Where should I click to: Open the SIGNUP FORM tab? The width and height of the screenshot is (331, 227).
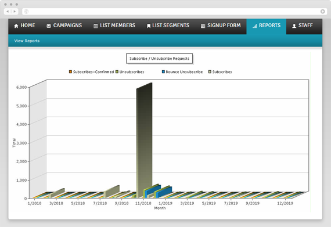221,26
